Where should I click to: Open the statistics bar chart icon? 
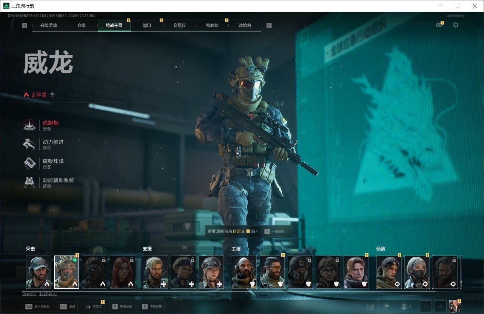(x=370, y=306)
